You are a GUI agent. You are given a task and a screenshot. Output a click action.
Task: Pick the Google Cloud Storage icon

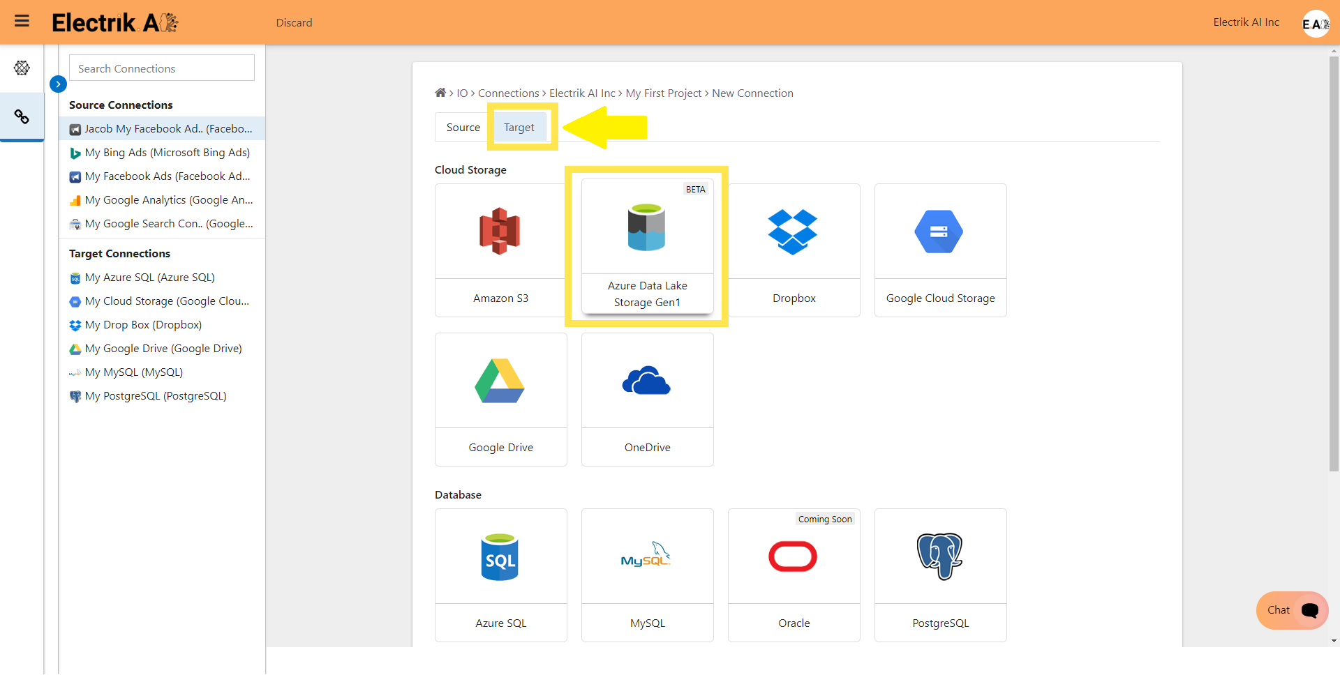click(939, 232)
